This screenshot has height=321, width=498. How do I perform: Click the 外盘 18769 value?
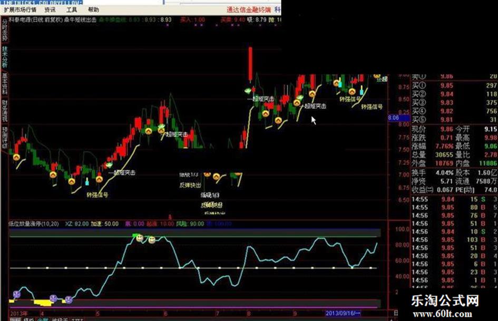[x=444, y=163]
